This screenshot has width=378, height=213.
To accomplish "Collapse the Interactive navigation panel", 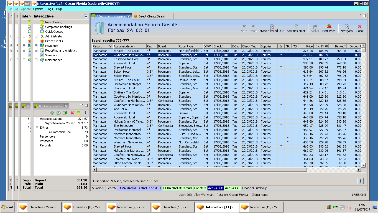I will pyautogui.click(x=86, y=16).
